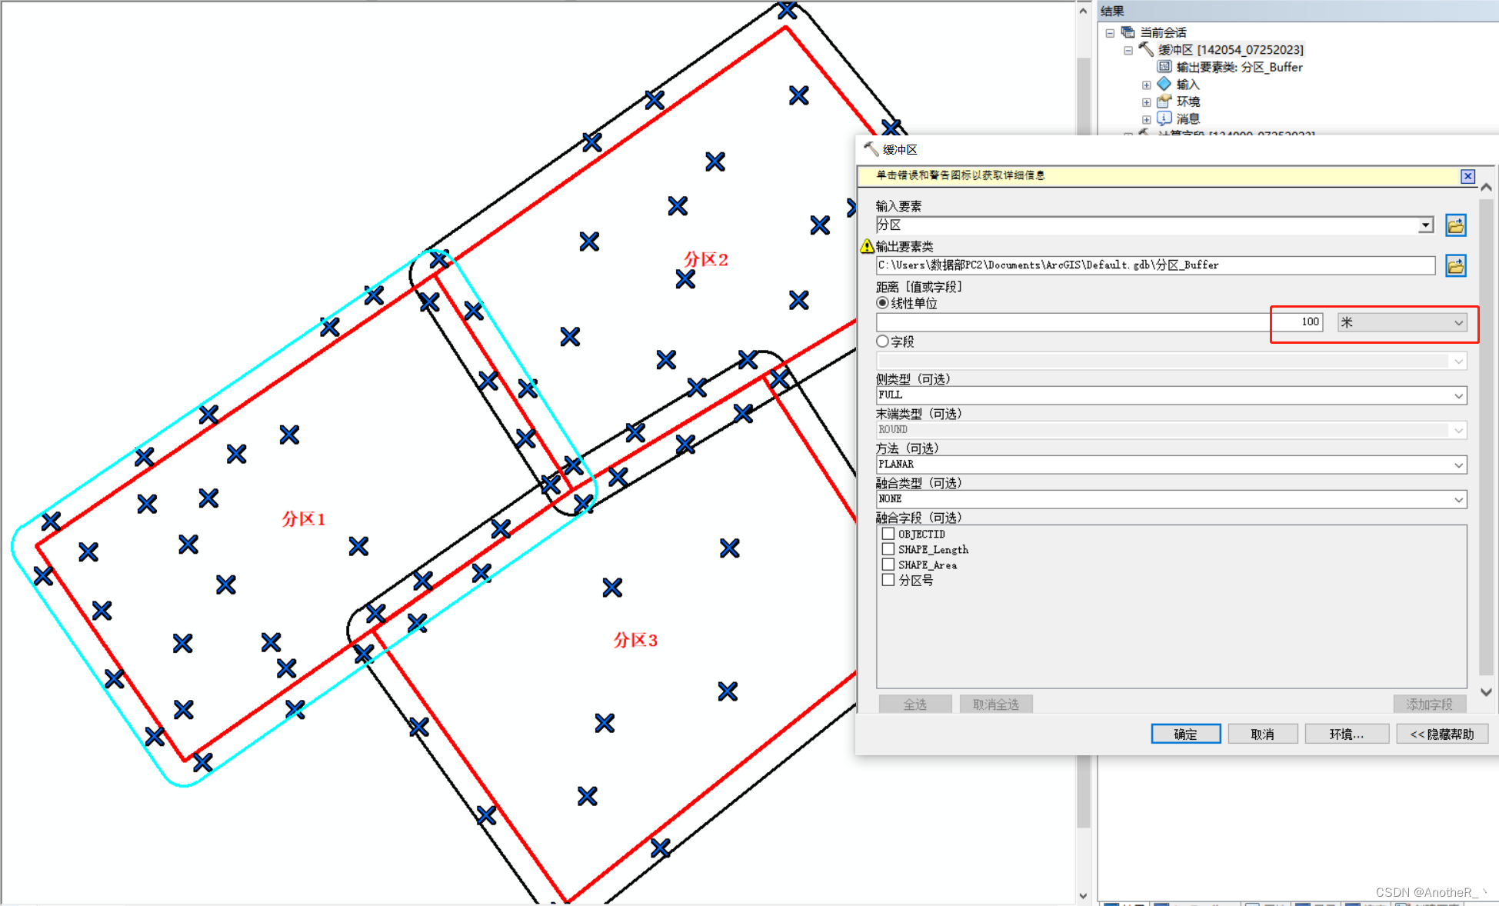Check the 分区号 fusion field checkbox

(888, 579)
